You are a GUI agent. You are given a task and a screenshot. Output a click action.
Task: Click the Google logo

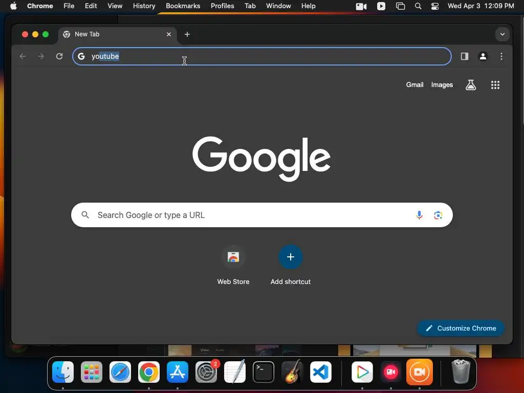pyautogui.click(x=261, y=159)
